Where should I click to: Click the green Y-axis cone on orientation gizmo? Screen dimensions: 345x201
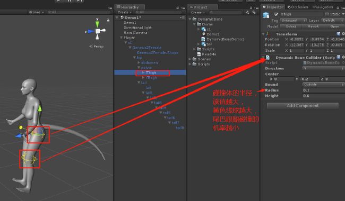click(97, 24)
